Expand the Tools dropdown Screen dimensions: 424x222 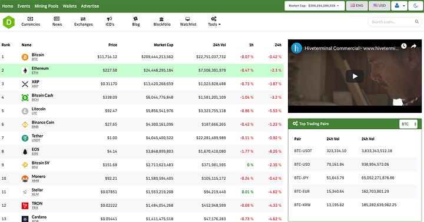pyautogui.click(x=214, y=22)
